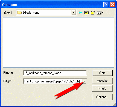Image resolution: width=117 pixels, height=107 pixels.
Task: Expand the Gem i folder dropdown
Action: [74, 13]
